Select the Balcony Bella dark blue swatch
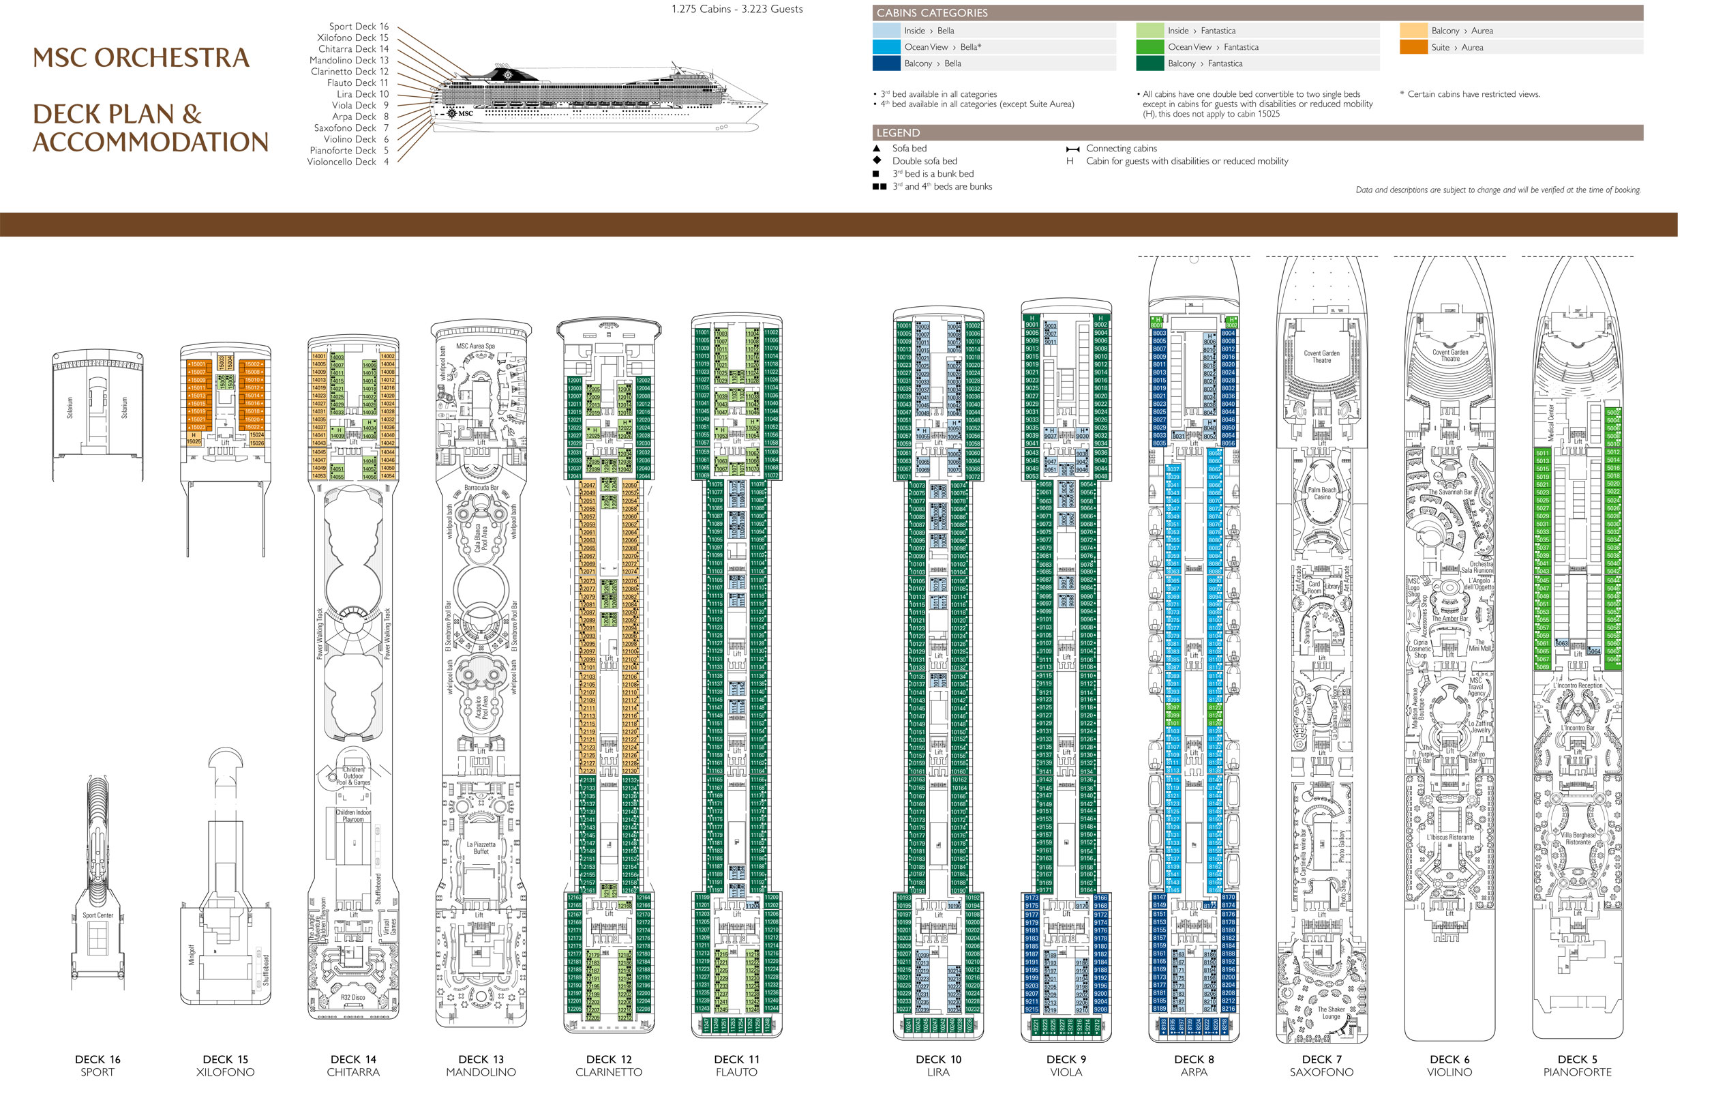Screen dimensions: 1714x1109 point(886,63)
